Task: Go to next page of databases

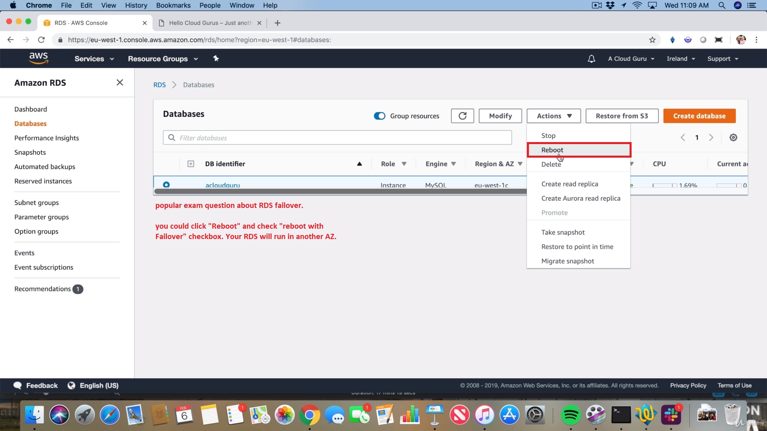Action: point(711,138)
